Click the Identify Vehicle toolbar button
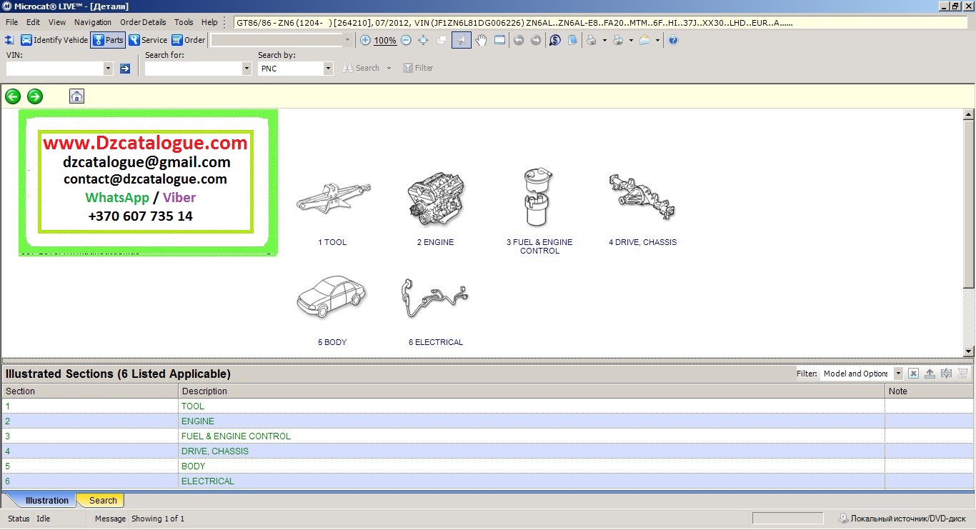The height and width of the screenshot is (530, 976). click(54, 40)
